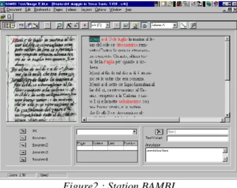Click the red left-arrow previous page button

click(85, 25)
